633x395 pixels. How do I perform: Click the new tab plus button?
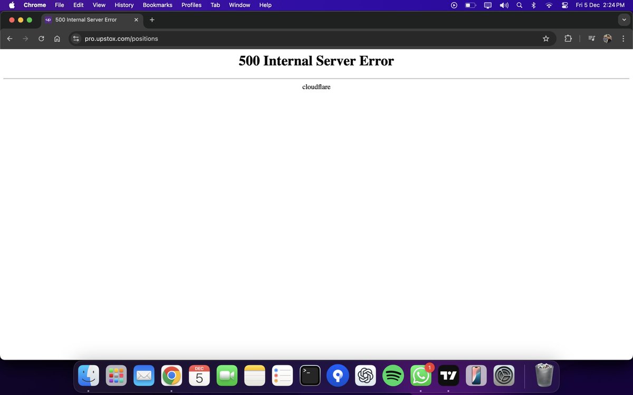coord(152,19)
